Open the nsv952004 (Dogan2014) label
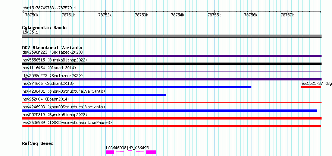The height and width of the screenshot is (156, 332). click(x=46, y=99)
